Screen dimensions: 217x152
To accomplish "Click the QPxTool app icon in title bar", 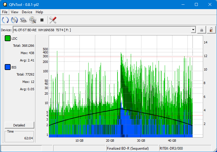I will 5,4.
